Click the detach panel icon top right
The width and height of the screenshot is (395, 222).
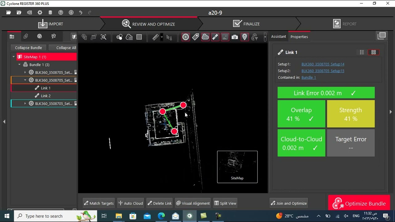pos(382,36)
